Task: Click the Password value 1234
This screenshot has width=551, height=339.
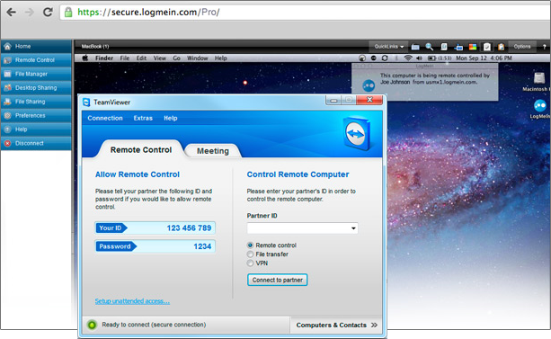Action: (202, 246)
